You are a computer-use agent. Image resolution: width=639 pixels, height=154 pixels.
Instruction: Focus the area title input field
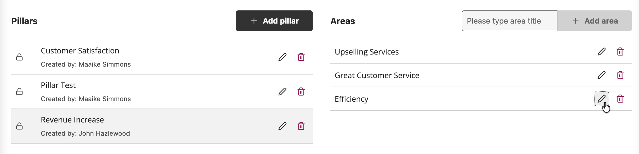point(509,21)
